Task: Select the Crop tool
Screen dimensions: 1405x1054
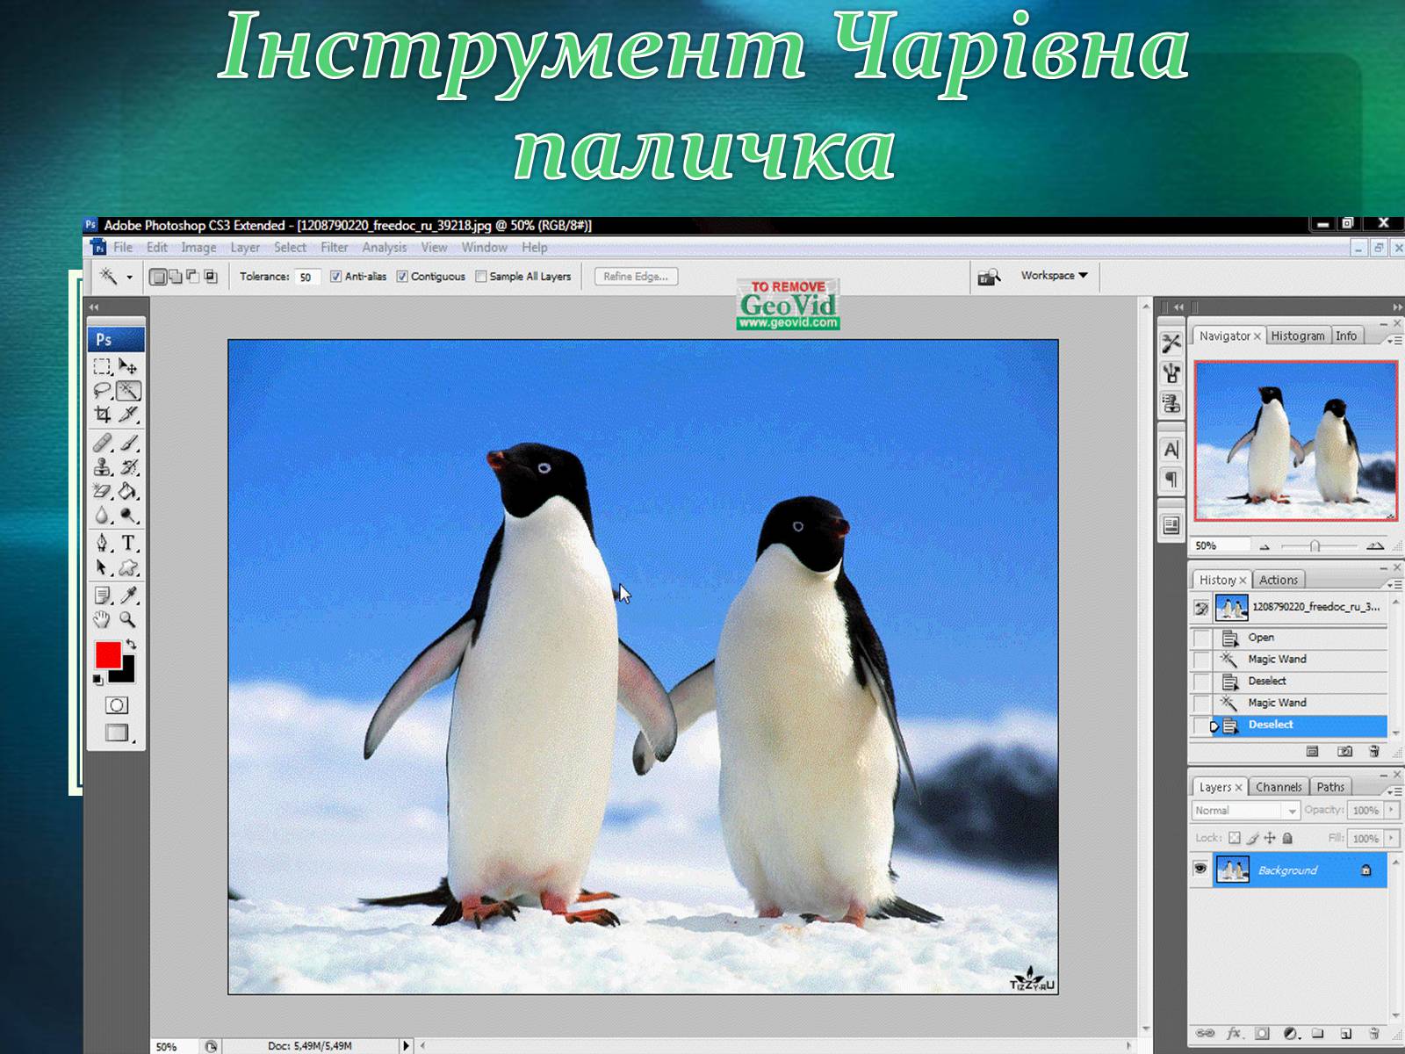Action: click(x=103, y=414)
